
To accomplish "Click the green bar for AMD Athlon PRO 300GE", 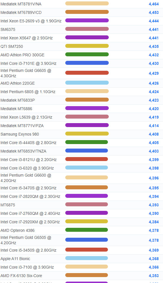I will [x=87, y=54].
